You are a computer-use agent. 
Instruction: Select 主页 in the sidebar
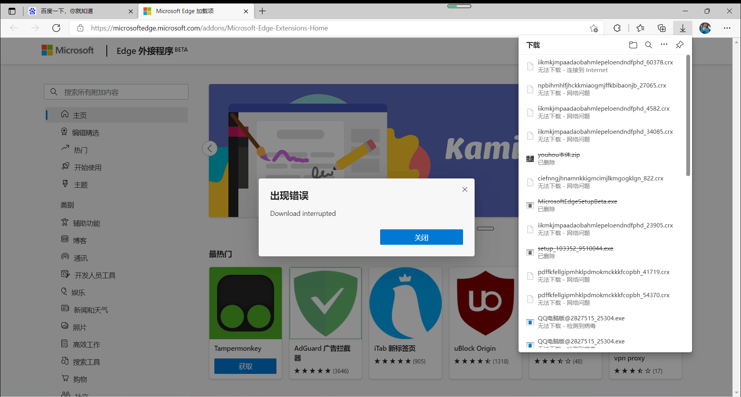[116, 115]
